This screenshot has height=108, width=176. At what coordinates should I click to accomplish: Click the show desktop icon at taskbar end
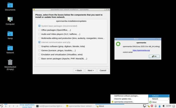coord(174,106)
